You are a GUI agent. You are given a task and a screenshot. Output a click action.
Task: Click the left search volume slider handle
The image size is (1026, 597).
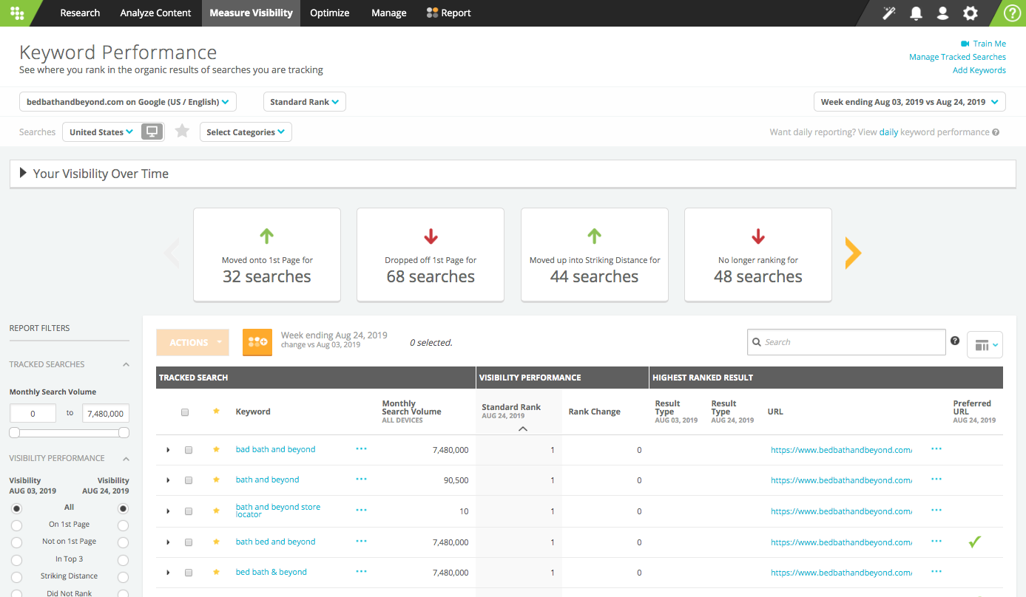pos(14,433)
